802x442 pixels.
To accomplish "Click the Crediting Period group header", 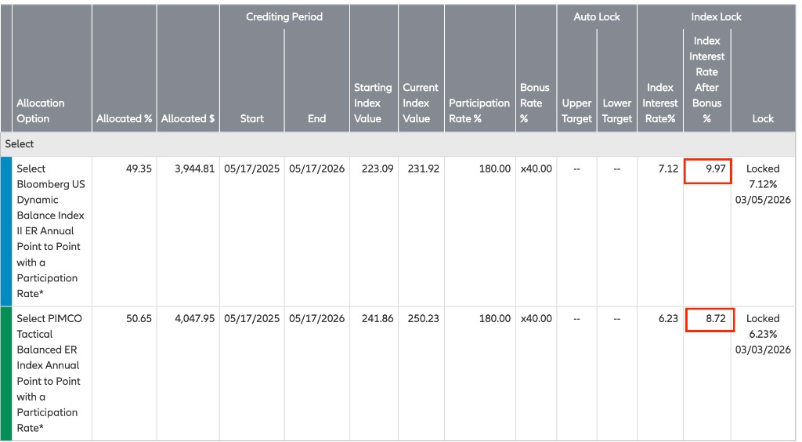I will 284,16.
